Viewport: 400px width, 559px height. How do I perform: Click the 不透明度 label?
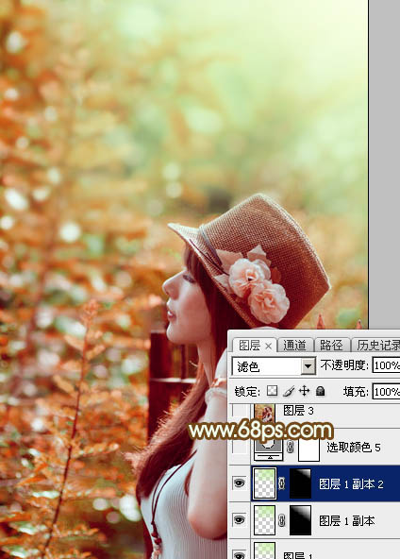click(x=344, y=365)
